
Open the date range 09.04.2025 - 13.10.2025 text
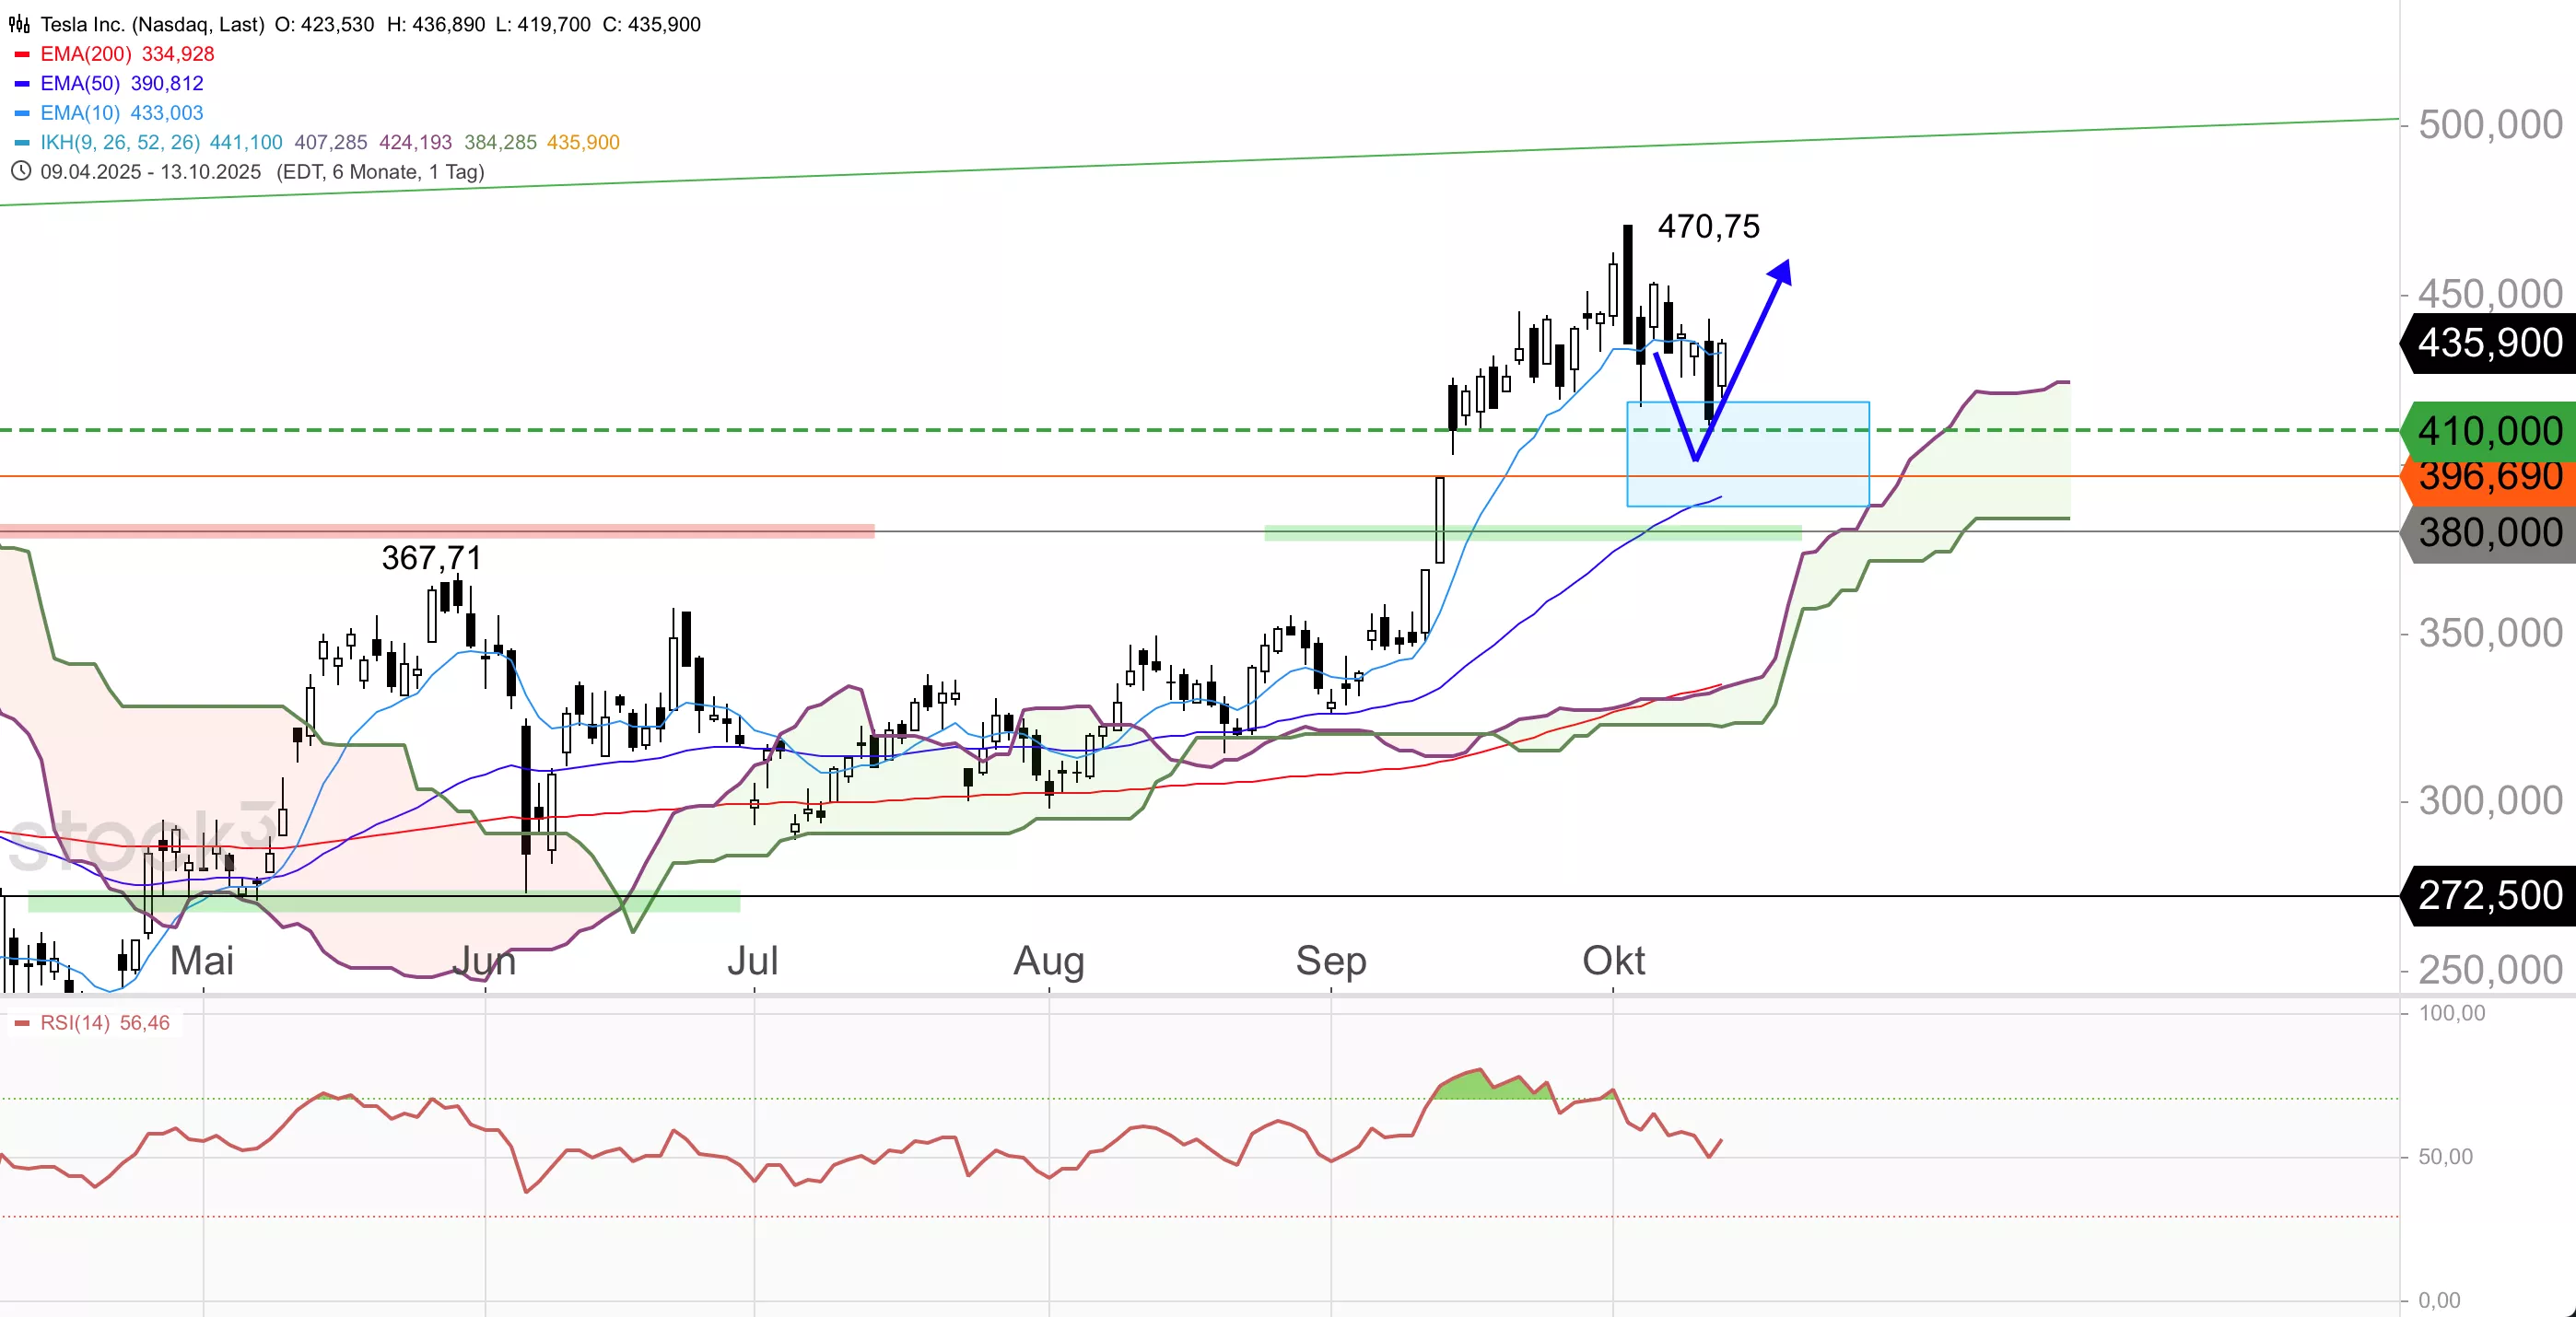(150, 172)
